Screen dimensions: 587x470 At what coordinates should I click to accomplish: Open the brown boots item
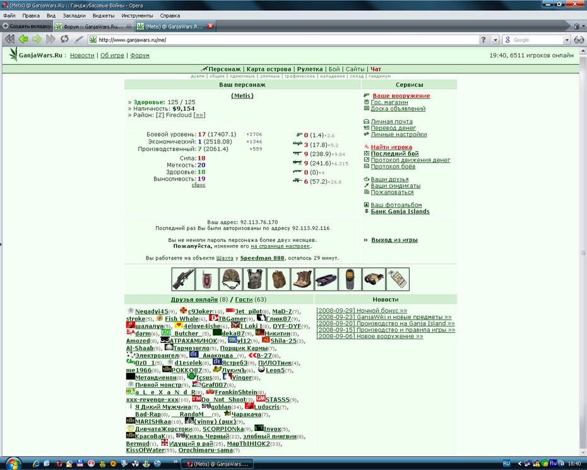tap(302, 279)
